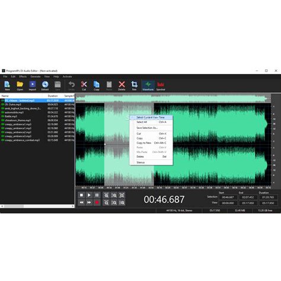Select the Battle.mp3 file row
281x281 pixels.
37,116
